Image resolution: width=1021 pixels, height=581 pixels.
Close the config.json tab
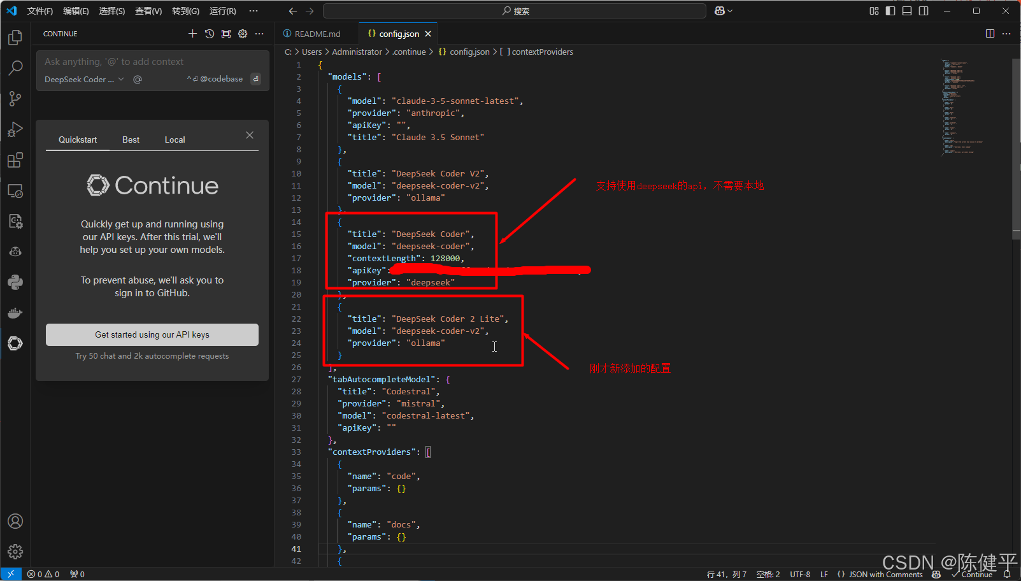(x=428, y=34)
